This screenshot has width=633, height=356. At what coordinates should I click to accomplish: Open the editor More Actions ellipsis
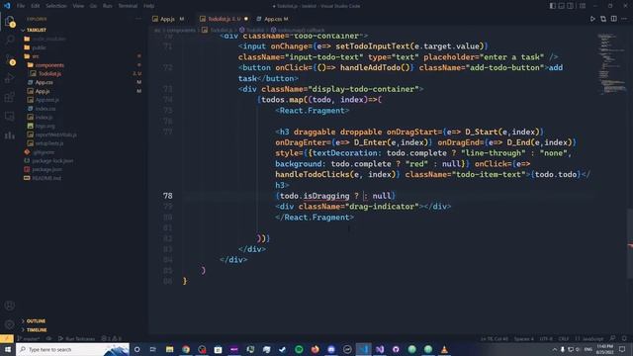tap(624, 19)
